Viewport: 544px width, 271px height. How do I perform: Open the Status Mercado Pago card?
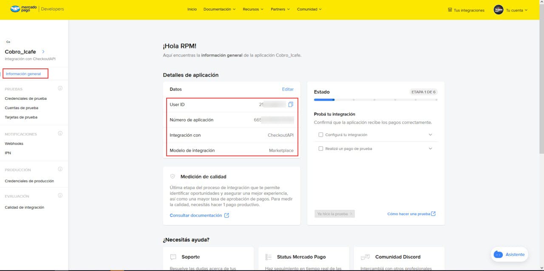tap(303, 259)
